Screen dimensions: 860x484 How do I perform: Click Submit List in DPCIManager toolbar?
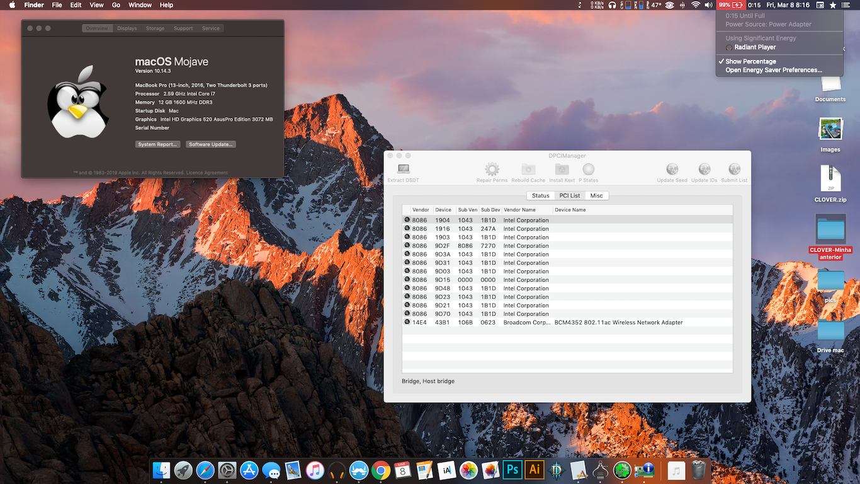(734, 173)
